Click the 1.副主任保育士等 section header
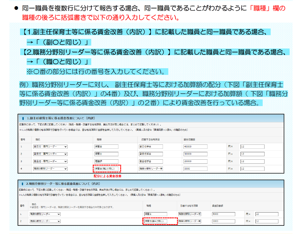Image resolution: width=300 pixels, height=234 pixels. pos(61,118)
